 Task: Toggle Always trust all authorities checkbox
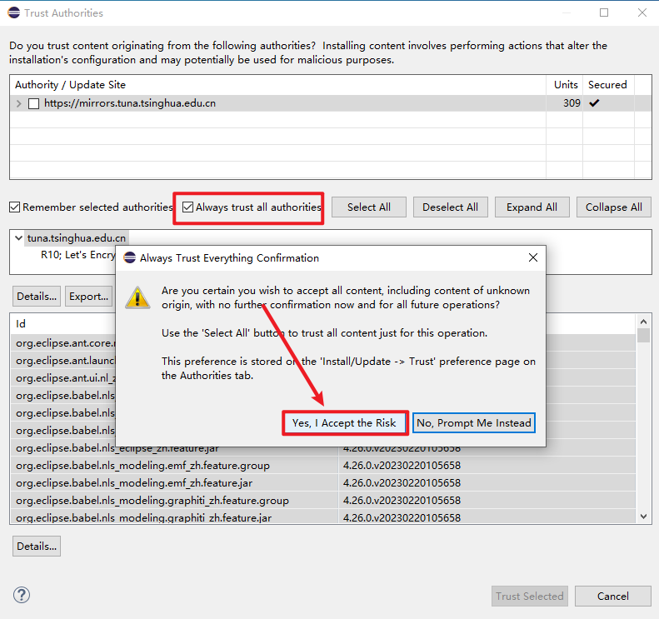(x=188, y=207)
